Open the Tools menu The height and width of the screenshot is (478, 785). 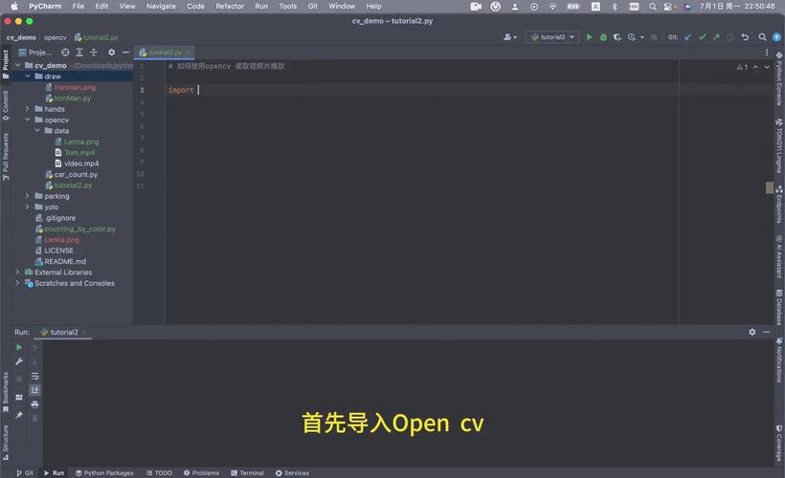click(x=288, y=6)
